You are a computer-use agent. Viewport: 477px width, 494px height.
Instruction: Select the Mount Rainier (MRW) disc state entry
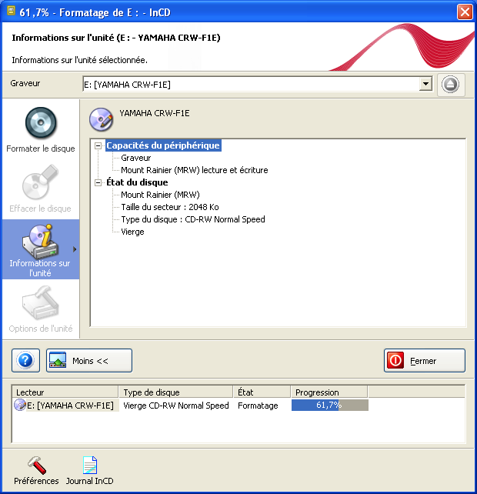point(160,195)
